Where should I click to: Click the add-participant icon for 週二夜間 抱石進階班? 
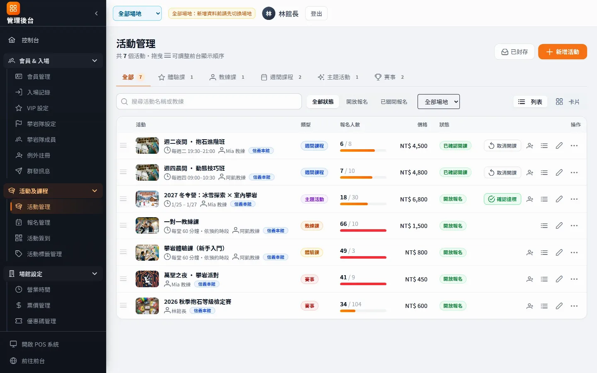(x=530, y=146)
